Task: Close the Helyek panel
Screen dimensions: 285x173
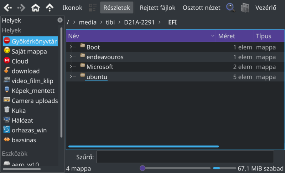Action: point(60,20)
